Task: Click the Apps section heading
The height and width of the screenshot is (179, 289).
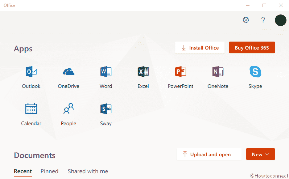Action: tap(23, 49)
